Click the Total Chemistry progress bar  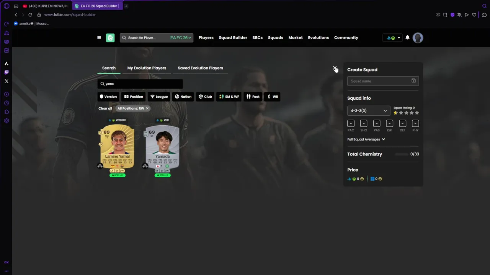(x=401, y=154)
